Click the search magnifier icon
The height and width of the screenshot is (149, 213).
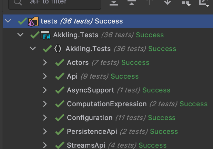click(x=18, y=2)
